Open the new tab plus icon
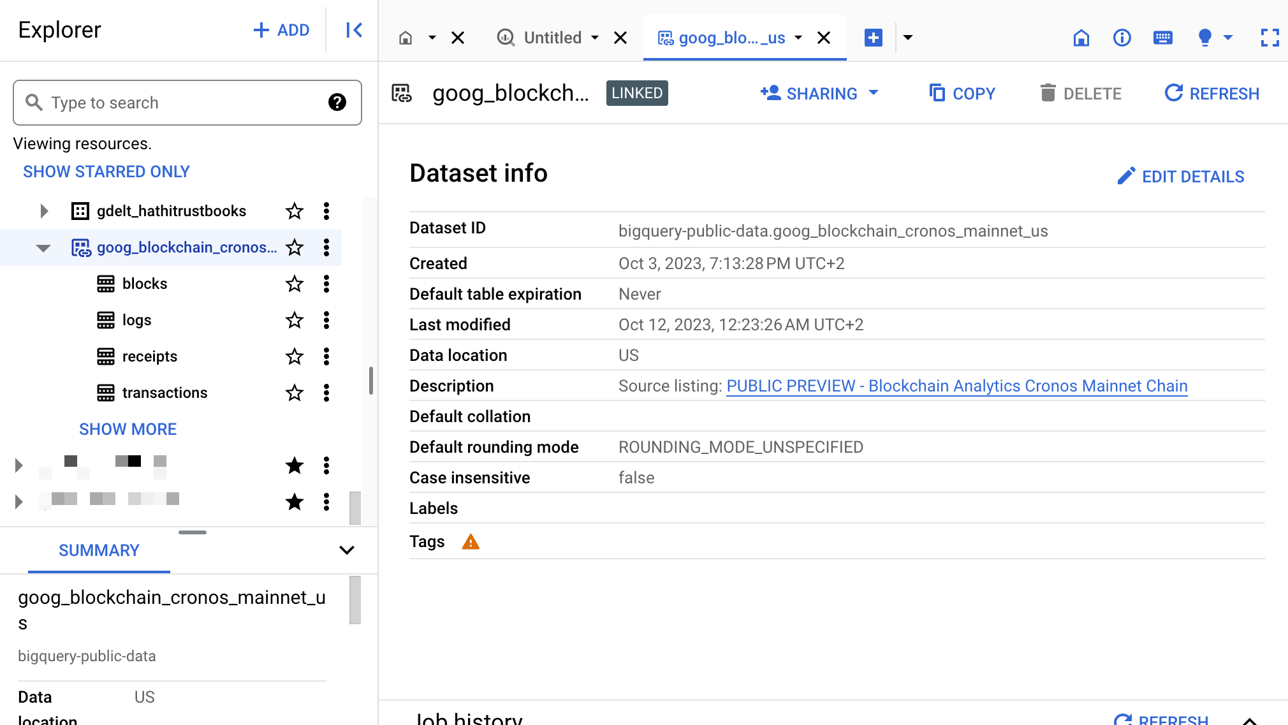The image size is (1288, 725). pos(873,38)
